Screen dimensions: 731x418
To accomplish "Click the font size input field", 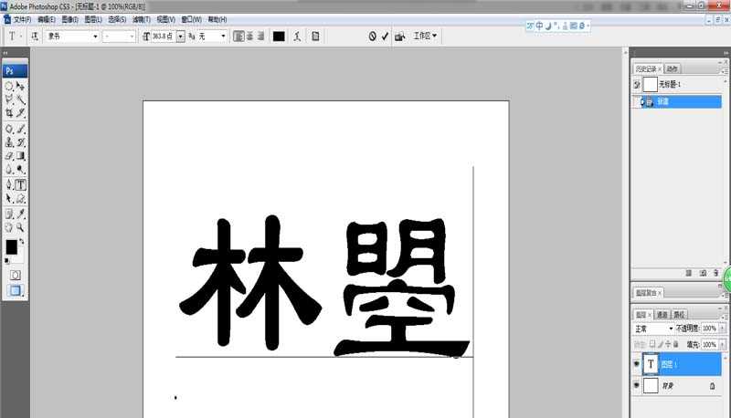I will coord(164,37).
